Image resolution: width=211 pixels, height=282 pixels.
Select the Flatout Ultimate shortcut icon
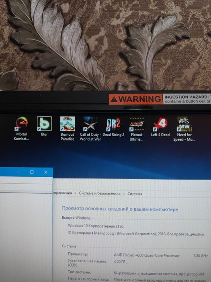point(137,124)
